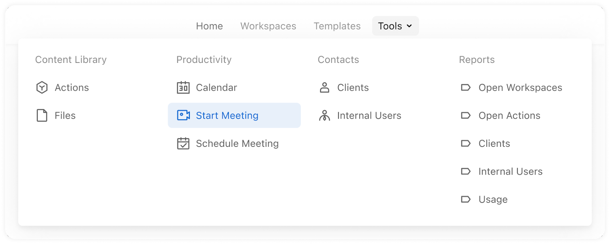Click the tag icon beside Open Workspaces
The image size is (610, 244).
[x=466, y=87]
